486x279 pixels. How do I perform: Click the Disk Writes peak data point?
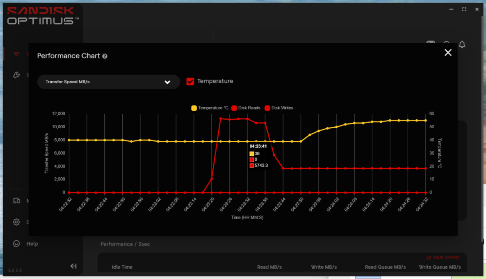coord(220,118)
